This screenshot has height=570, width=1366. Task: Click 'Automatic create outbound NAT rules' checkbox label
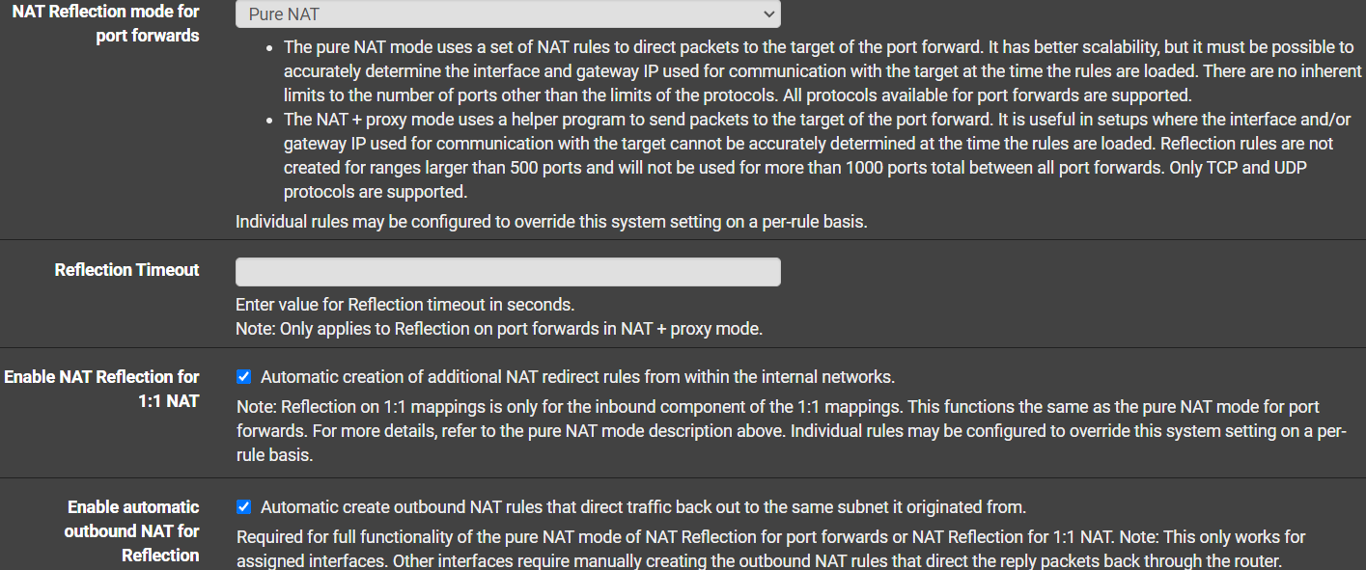pos(643,507)
